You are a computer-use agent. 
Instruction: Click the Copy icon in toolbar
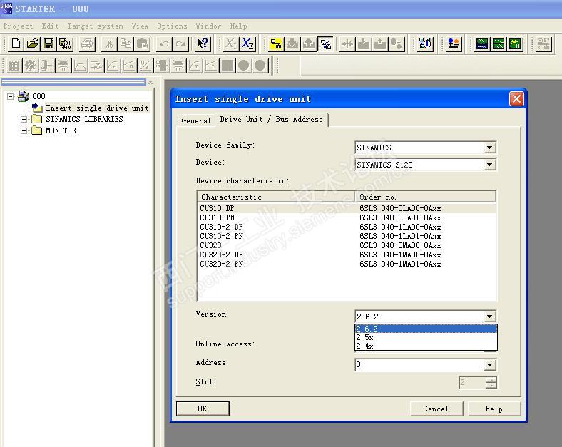point(126,43)
